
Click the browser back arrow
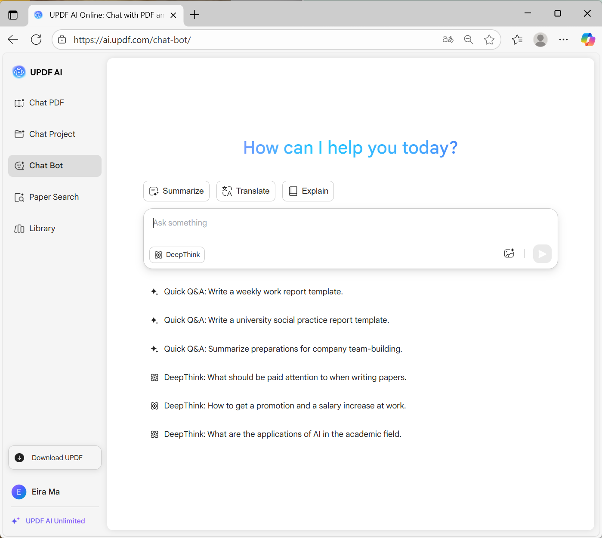13,40
